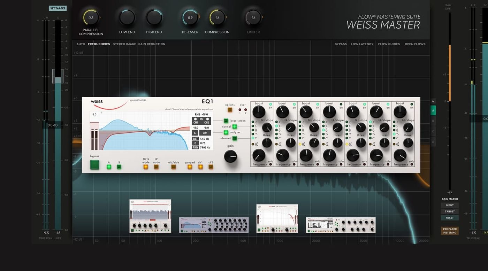Enable DYN mode on EQ1
Image resolution: width=488 pixels, height=271 pixels.
[x=146, y=167]
